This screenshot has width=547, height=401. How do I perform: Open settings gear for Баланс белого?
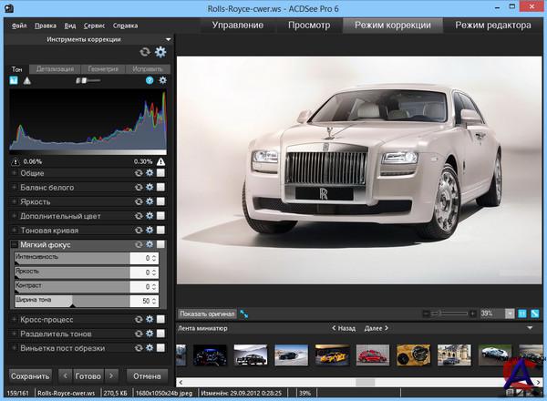point(150,188)
